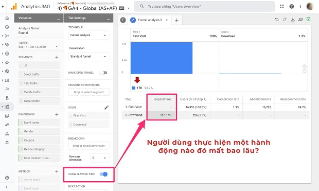Screen dimensions: 319x191
Task: Click the Elapsed time column header
Action: click(x=163, y=99)
